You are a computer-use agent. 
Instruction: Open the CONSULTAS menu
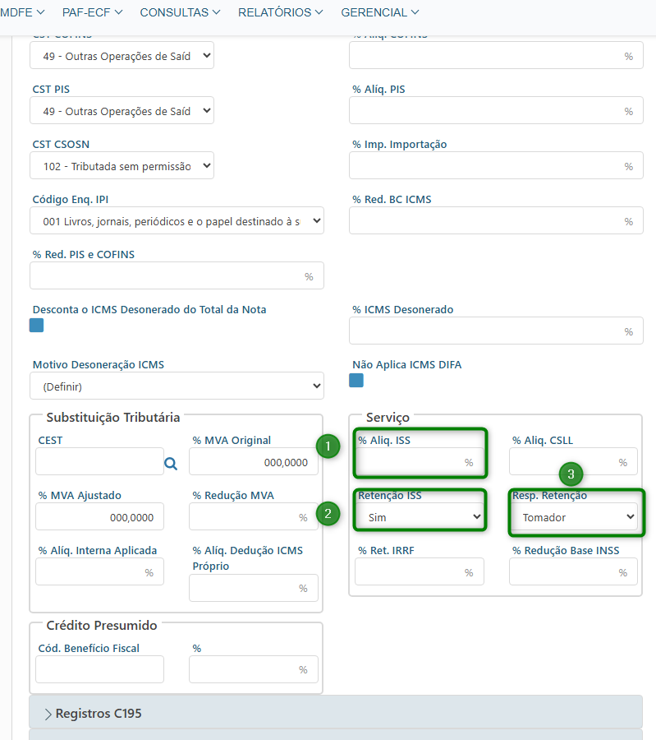point(180,12)
